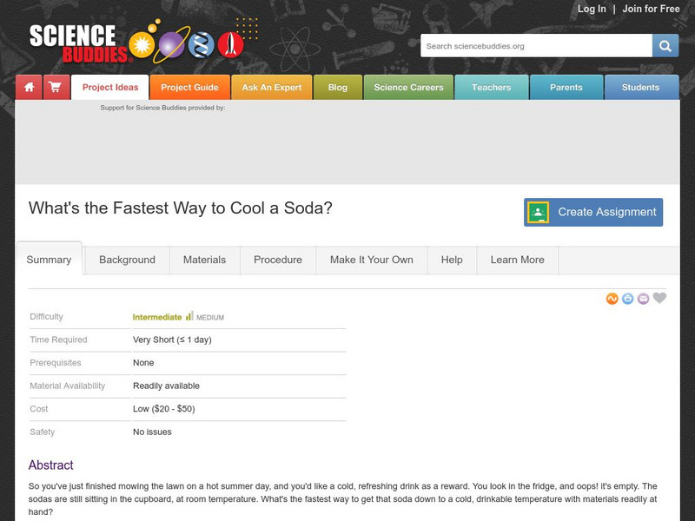Click the Very Short (≤ 1 day) value
The image size is (695, 521).
click(x=172, y=340)
